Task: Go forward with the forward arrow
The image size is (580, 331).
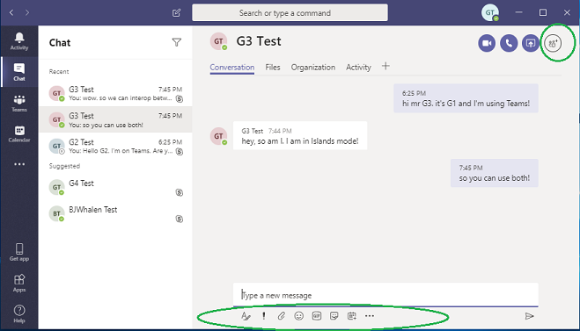Action: tap(27, 12)
